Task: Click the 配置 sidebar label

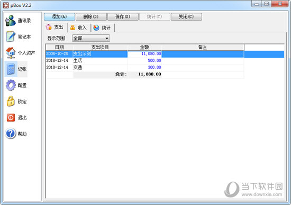Action: point(22,85)
